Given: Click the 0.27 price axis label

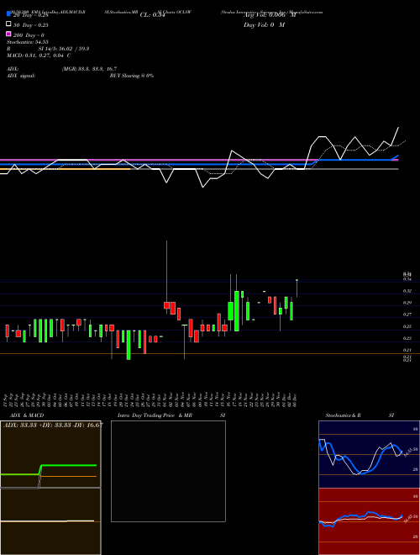Looking at the screenshot, I should [x=407, y=314].
